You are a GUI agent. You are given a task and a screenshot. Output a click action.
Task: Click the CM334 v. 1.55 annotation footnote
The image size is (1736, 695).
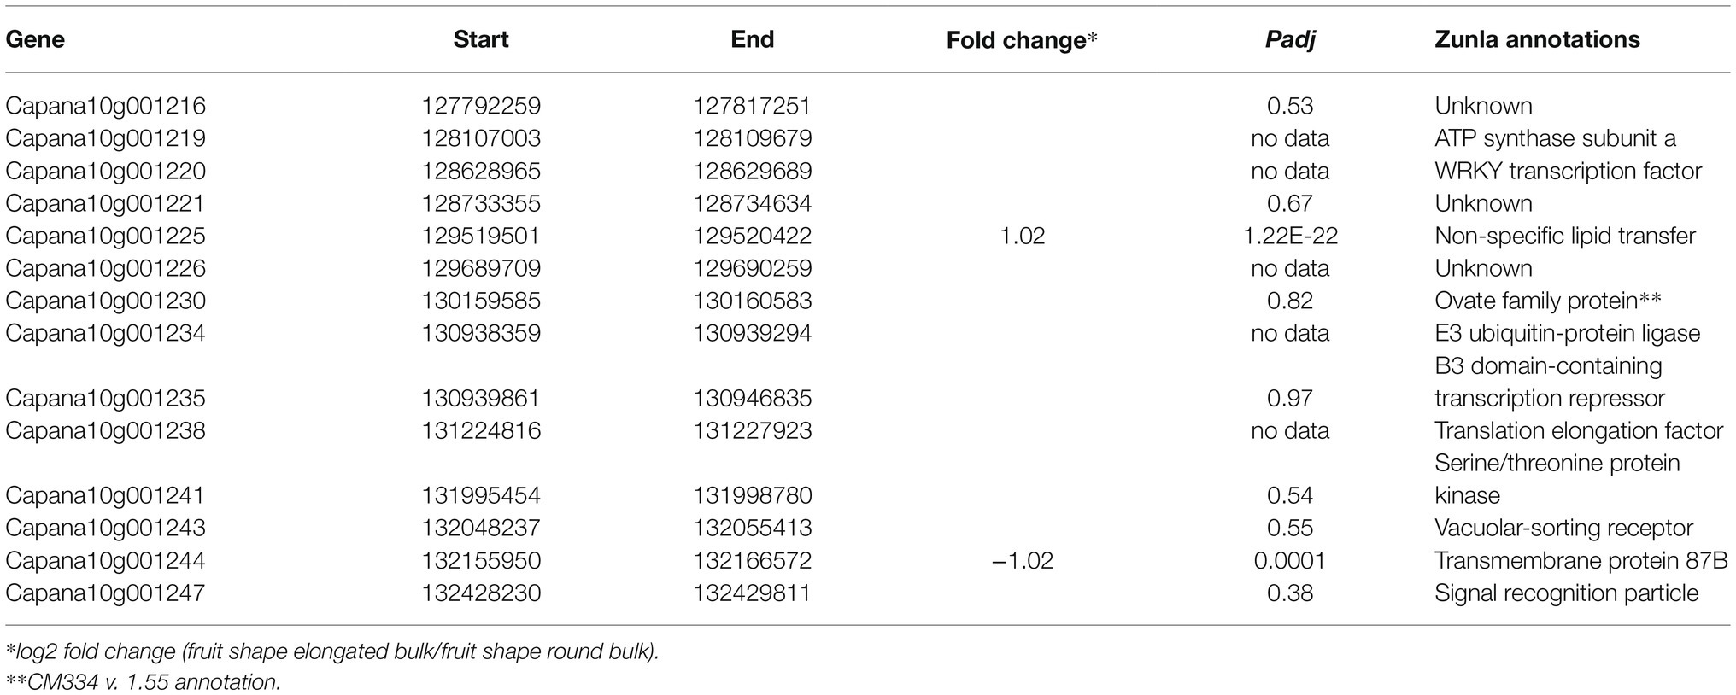pos(143,682)
